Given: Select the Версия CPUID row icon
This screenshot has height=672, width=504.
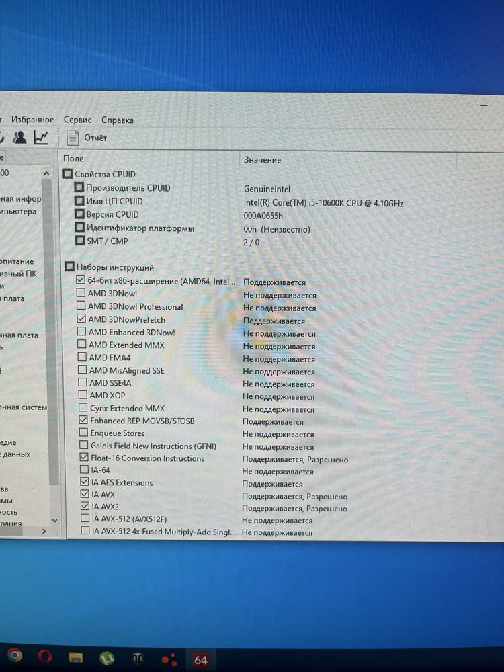Looking at the screenshot, I should pos(80,214).
